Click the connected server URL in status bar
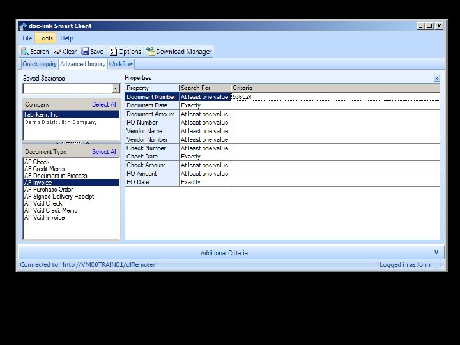This screenshot has height=345, width=460. (x=109, y=265)
